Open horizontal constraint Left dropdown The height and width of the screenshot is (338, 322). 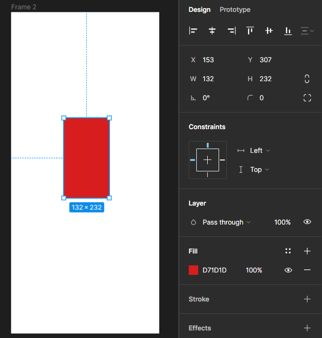coord(260,150)
